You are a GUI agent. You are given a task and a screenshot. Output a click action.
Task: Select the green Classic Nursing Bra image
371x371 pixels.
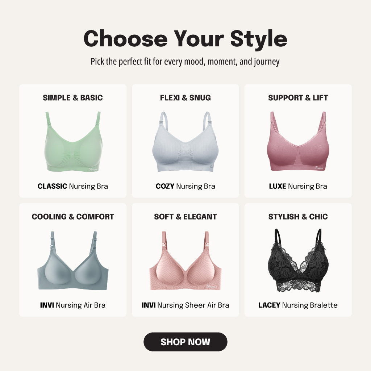[73, 142]
